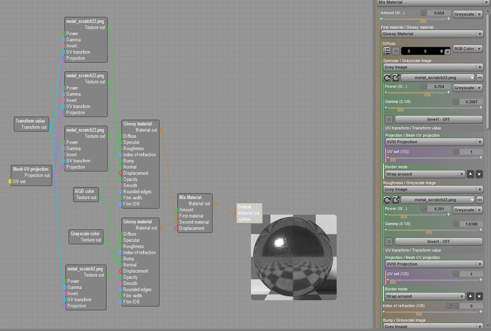This screenshot has width=491, height=331.
Task: Click Roughness Border mode up arrow
Action: click(x=470, y=296)
